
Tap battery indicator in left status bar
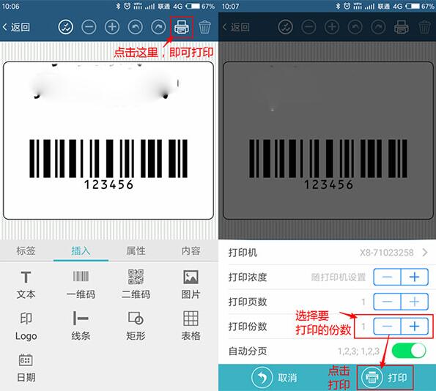(x=193, y=6)
